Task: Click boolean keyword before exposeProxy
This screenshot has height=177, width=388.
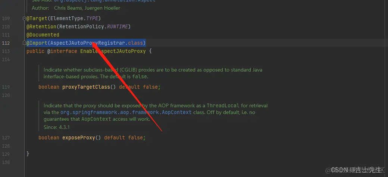Action: [49, 138]
